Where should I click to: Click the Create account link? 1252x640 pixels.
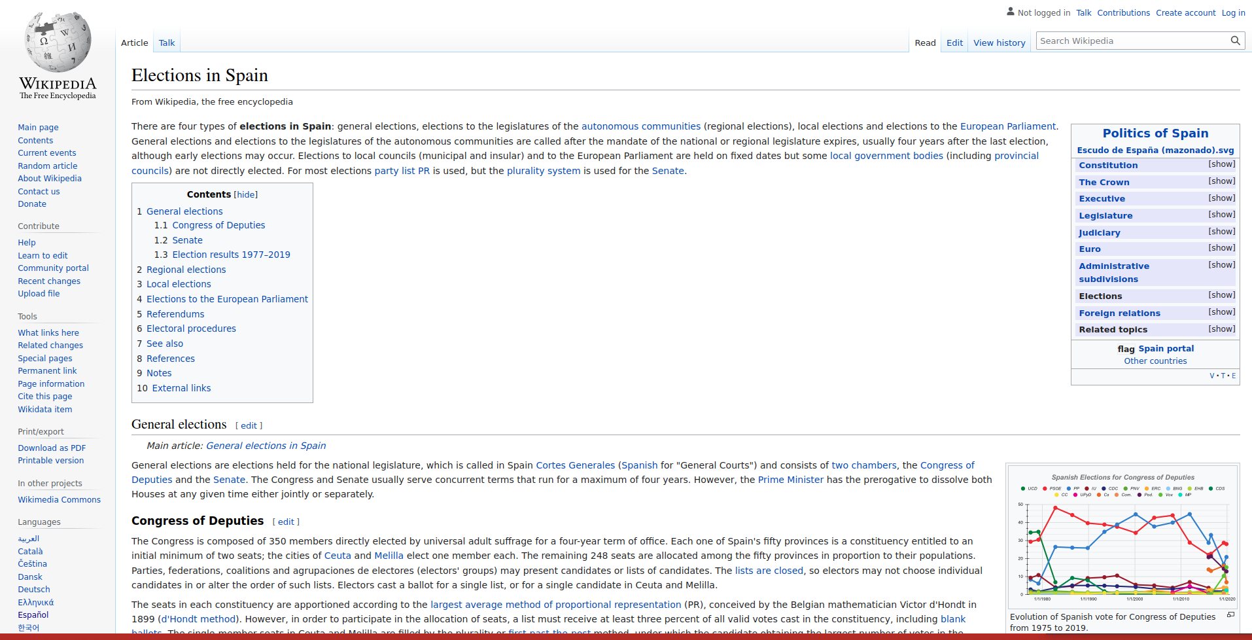tap(1185, 13)
